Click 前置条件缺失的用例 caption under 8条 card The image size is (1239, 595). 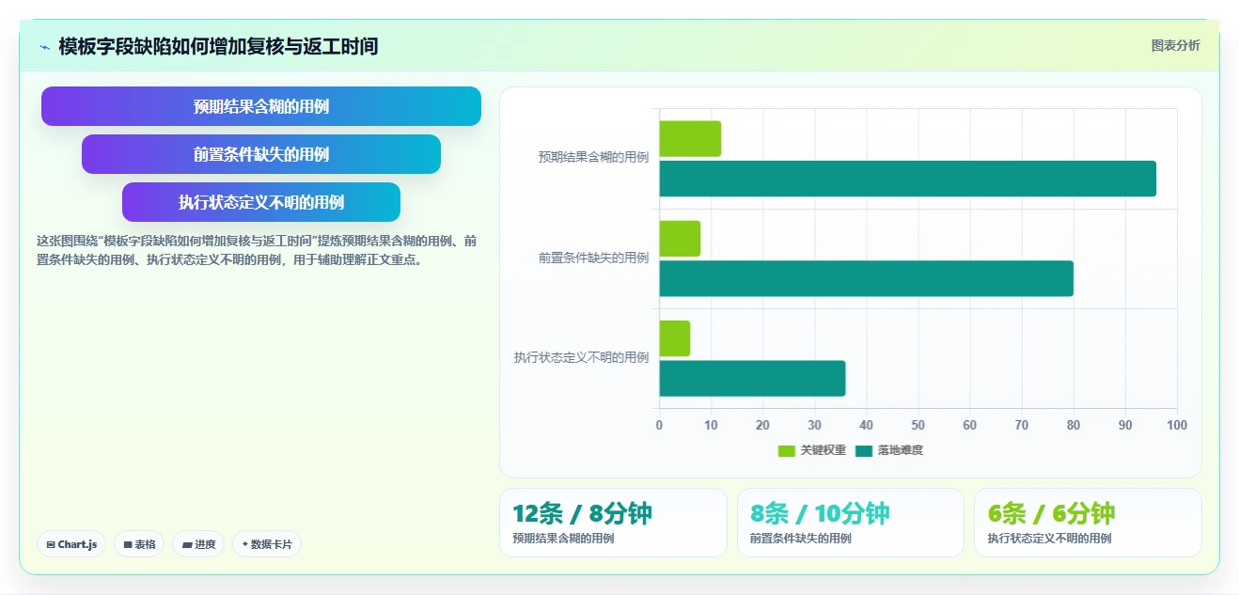(x=800, y=539)
